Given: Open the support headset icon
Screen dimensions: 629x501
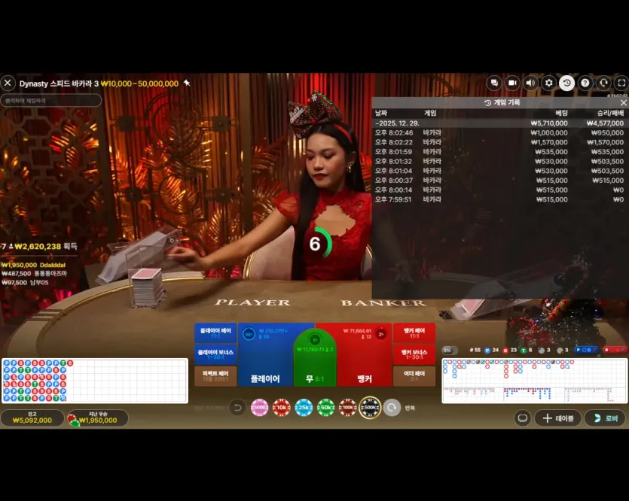Looking at the screenshot, I should [x=603, y=83].
